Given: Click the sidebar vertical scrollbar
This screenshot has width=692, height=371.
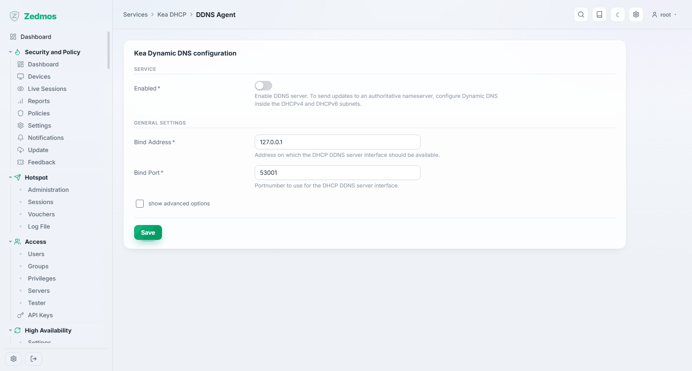Looking at the screenshot, I should tap(108, 50).
